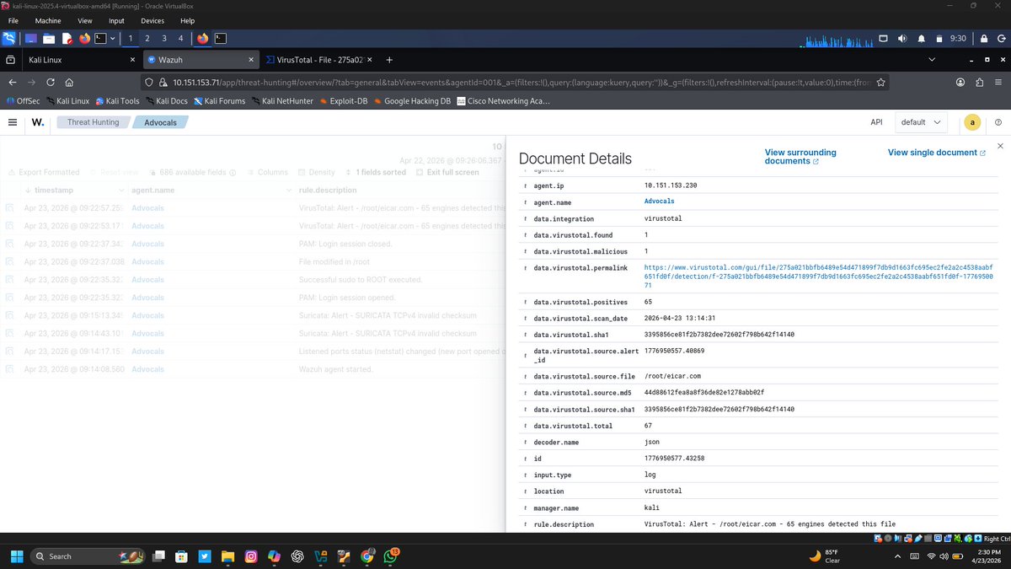Viewport: 1011px width, 569px height.
Task: Click the logout power icon in Kali panel
Action: coord(1002,38)
